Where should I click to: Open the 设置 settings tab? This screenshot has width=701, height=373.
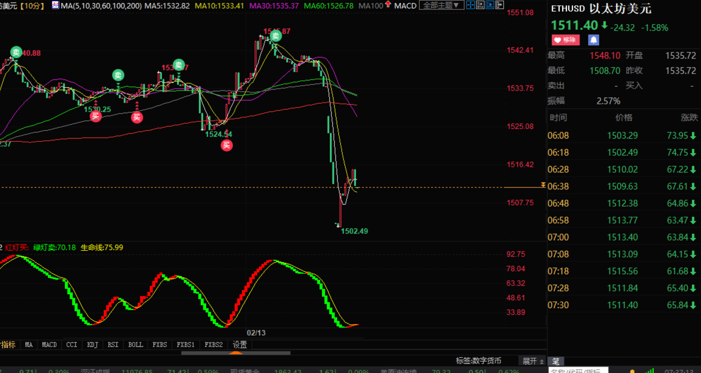point(240,345)
